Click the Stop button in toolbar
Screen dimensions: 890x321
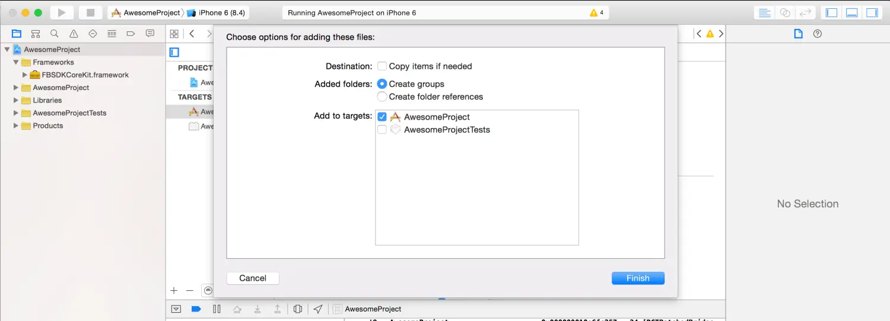coord(90,12)
